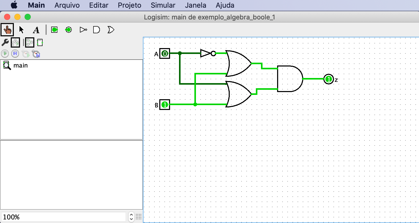Pick the NOT gate tool
419x223 pixels.
pos(83,30)
